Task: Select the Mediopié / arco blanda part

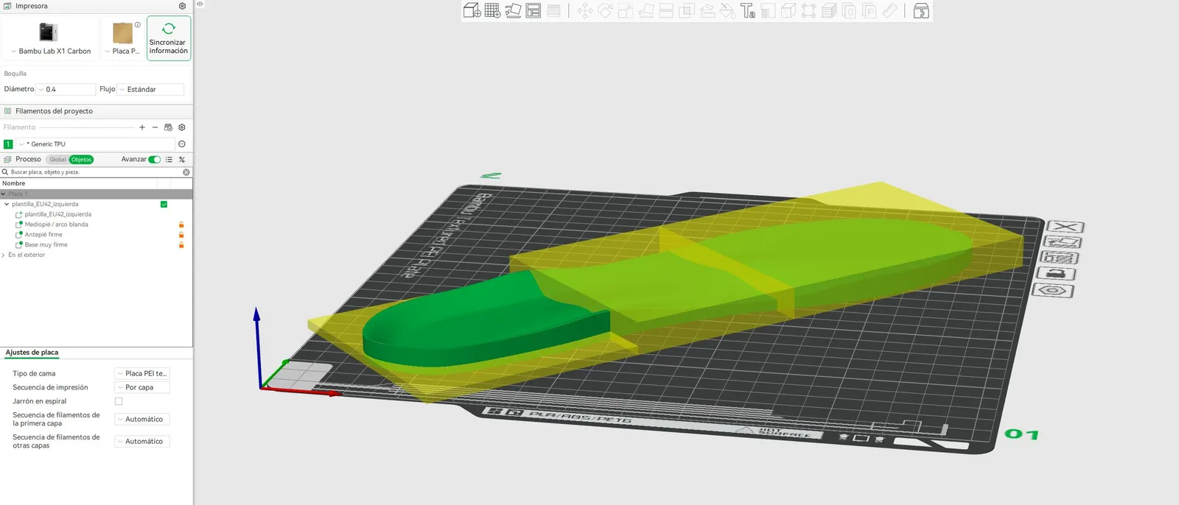Action: [57, 225]
